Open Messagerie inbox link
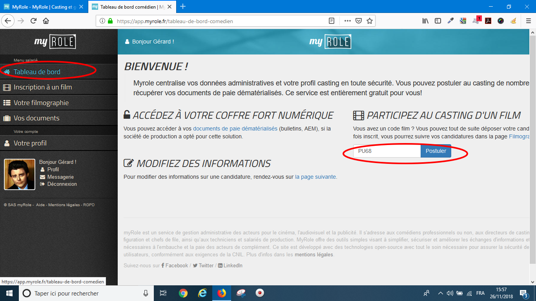Image resolution: width=536 pixels, height=301 pixels. pyautogui.click(x=60, y=177)
